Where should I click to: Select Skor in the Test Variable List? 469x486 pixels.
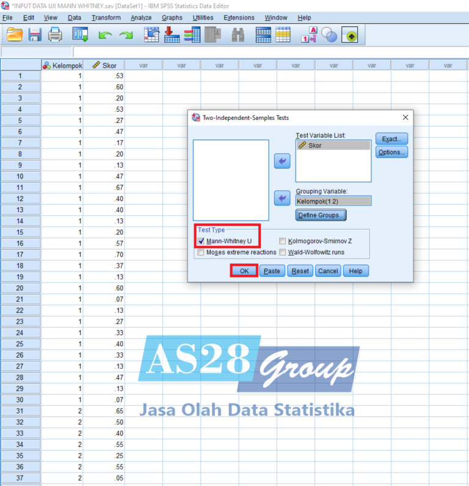point(333,145)
